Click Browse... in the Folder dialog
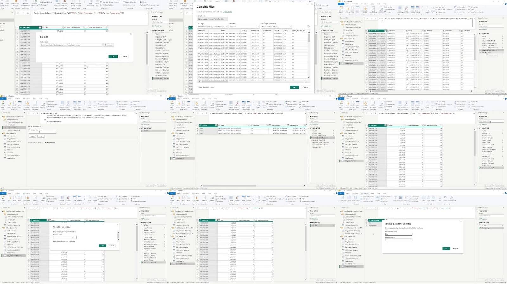This screenshot has height=284, width=507. (108, 45)
